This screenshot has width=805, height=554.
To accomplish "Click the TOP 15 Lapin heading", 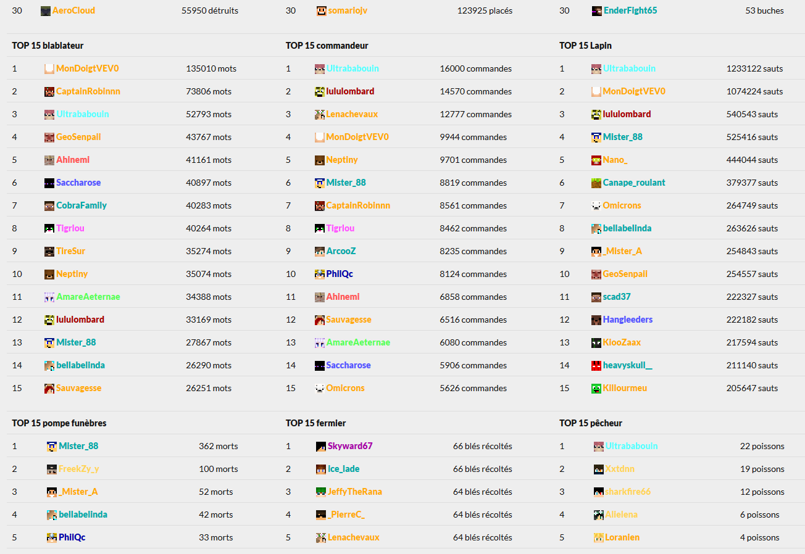I will pyautogui.click(x=585, y=46).
